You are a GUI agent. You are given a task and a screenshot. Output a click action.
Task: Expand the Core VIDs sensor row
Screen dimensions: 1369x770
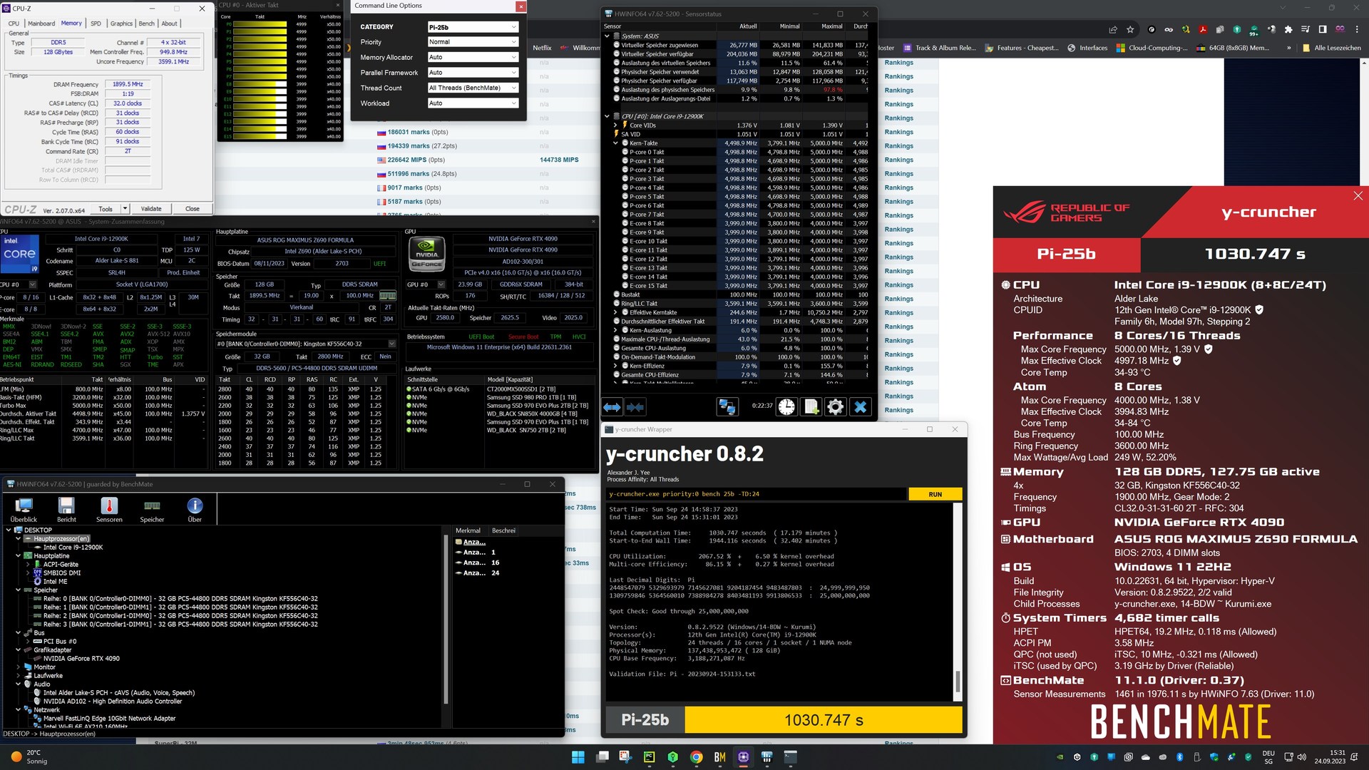(x=615, y=125)
